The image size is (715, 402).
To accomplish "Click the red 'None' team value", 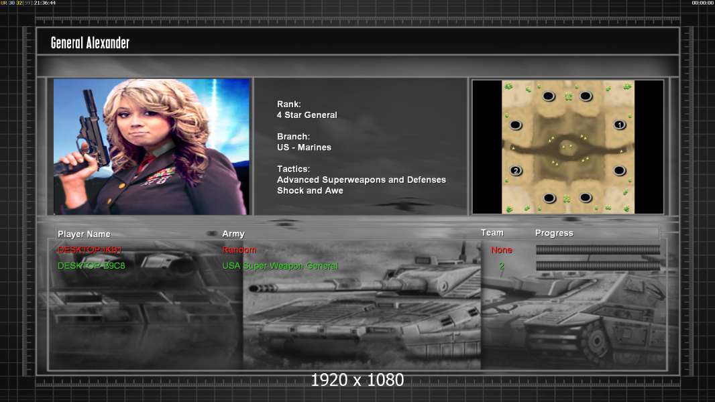I will click(501, 250).
